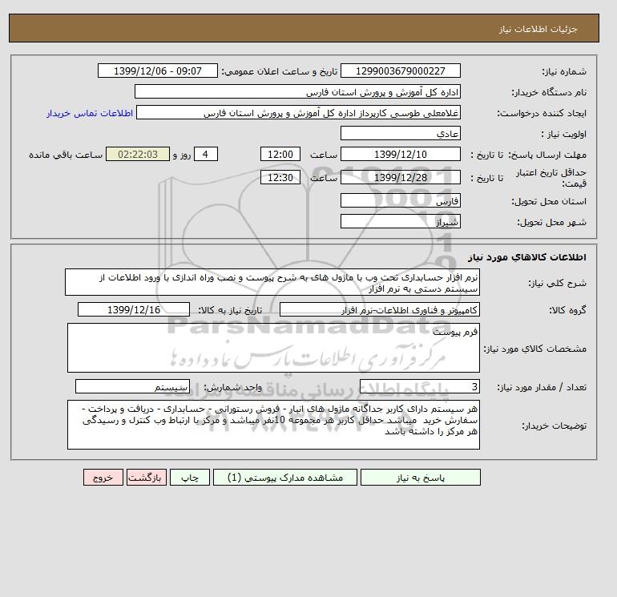
Task: Click the announcement date field 1399/12/06 - 09:07
Action: (x=157, y=71)
